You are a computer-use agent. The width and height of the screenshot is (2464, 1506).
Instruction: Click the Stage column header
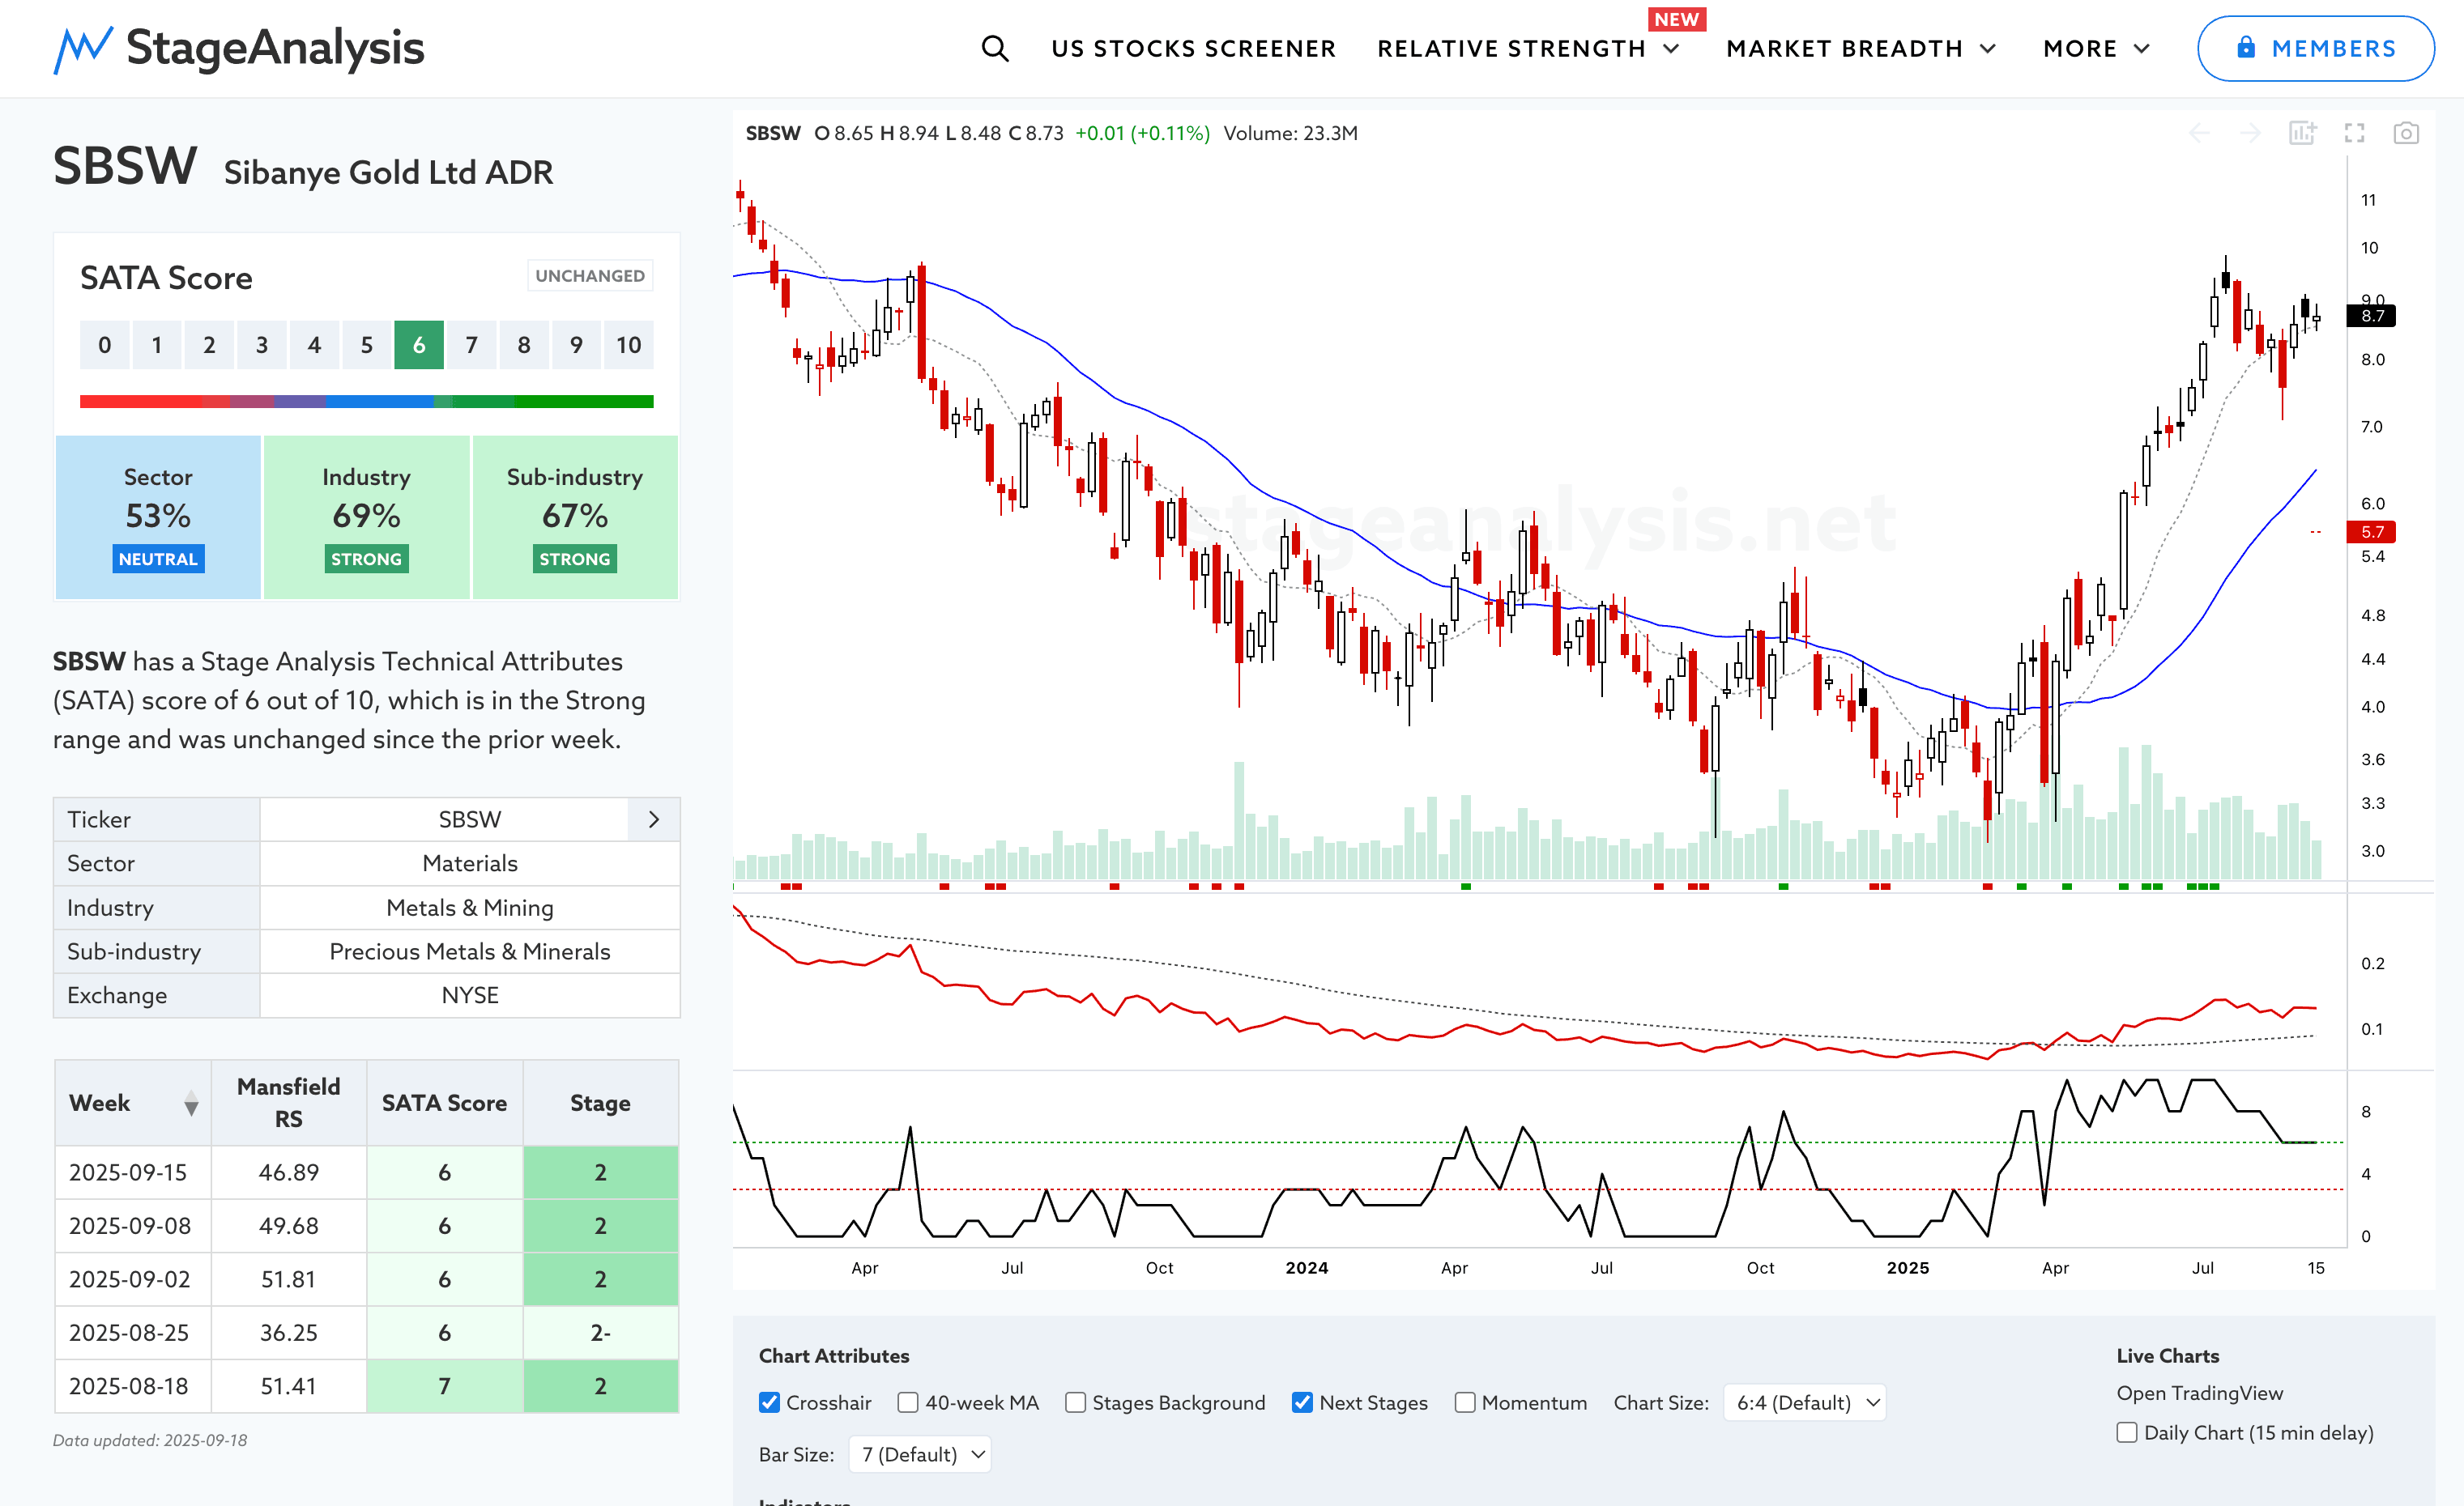pyautogui.click(x=600, y=1102)
